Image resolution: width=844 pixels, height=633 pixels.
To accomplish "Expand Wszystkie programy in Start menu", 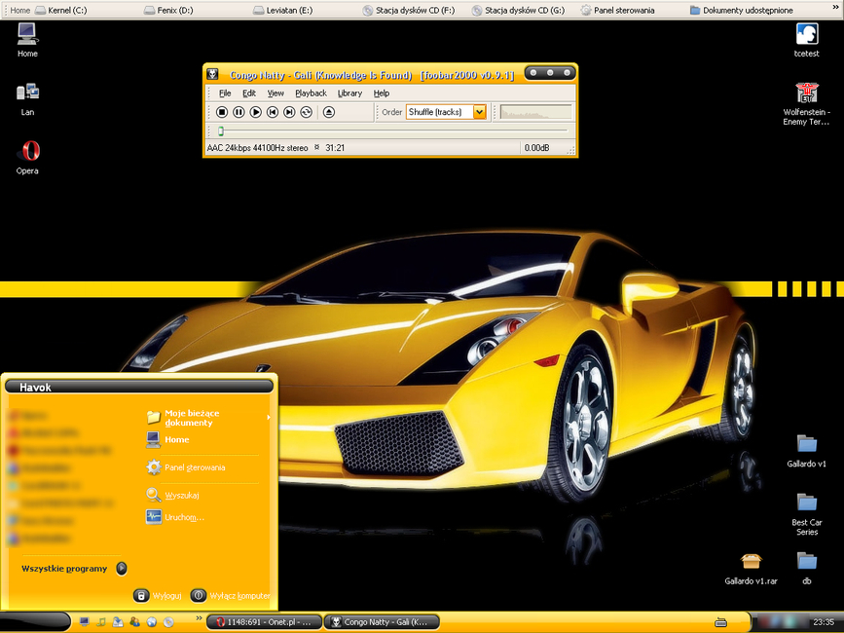I will (x=74, y=569).
